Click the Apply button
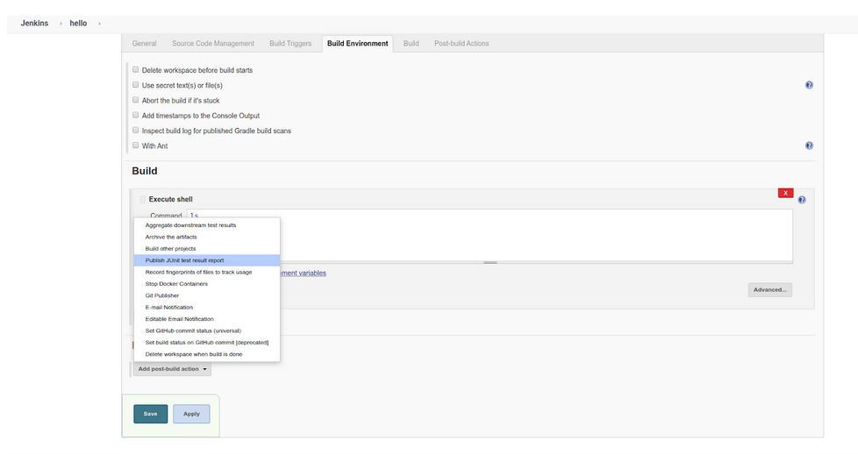Viewport: 858px width, 454px height. (191, 414)
